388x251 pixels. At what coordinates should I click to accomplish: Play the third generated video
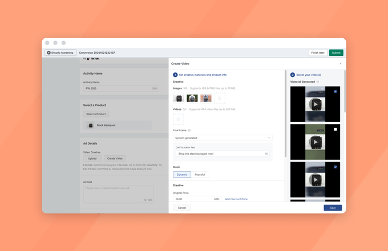coord(315,180)
